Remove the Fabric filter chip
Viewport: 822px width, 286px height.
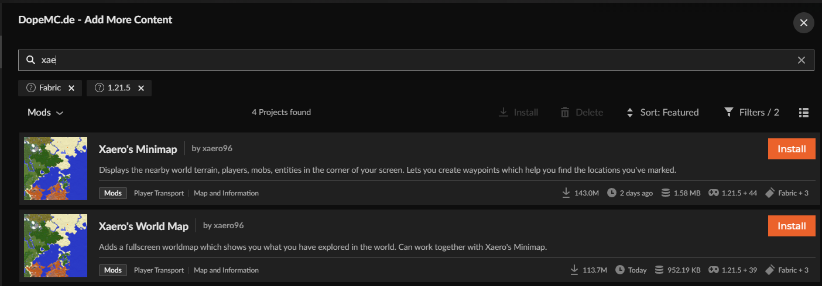coord(71,88)
